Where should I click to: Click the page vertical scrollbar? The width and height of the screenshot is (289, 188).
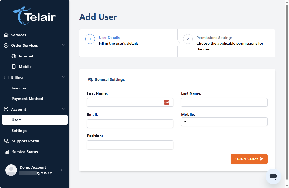click(x=287, y=92)
